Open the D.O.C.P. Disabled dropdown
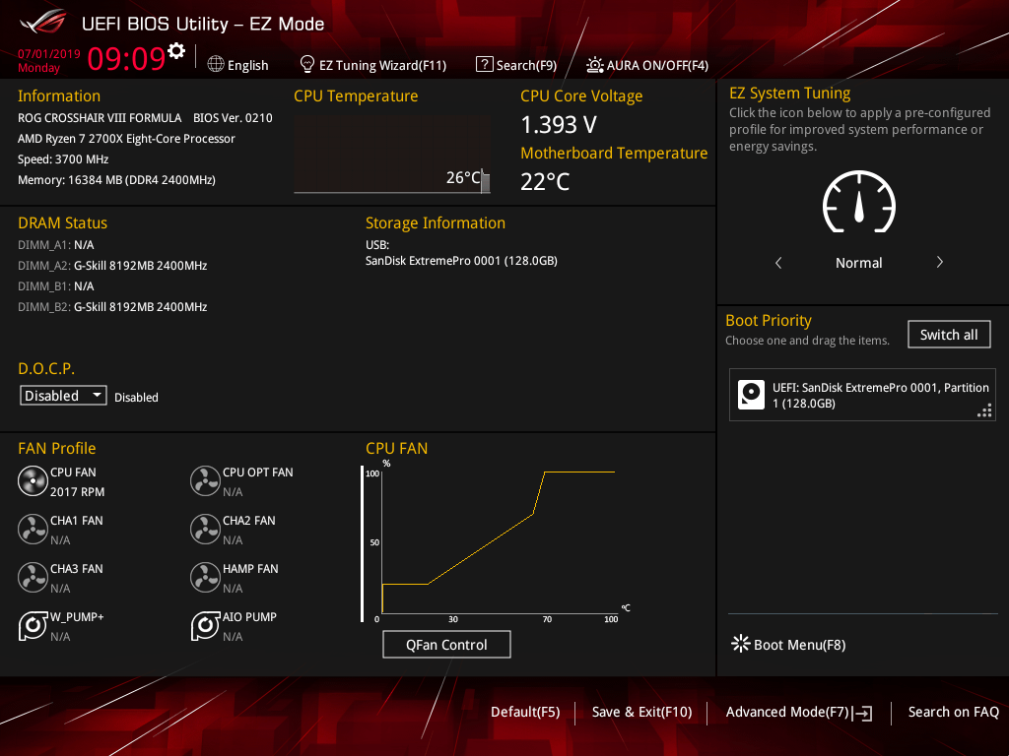 [x=63, y=396]
